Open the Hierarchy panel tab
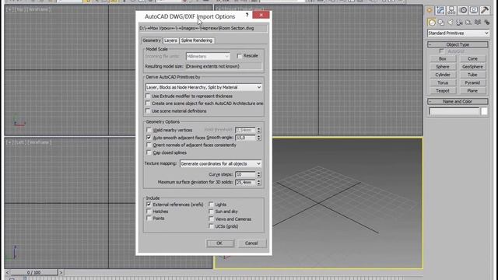Image resolution: width=498 pixels, height=280 pixels. pyautogui.click(x=451, y=10)
